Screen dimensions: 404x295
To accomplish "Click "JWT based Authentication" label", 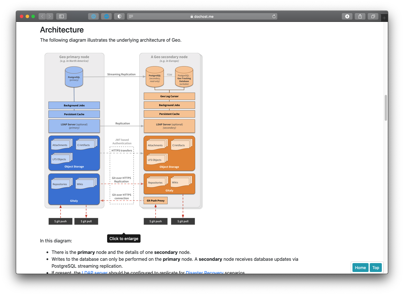I will click(x=122, y=142).
